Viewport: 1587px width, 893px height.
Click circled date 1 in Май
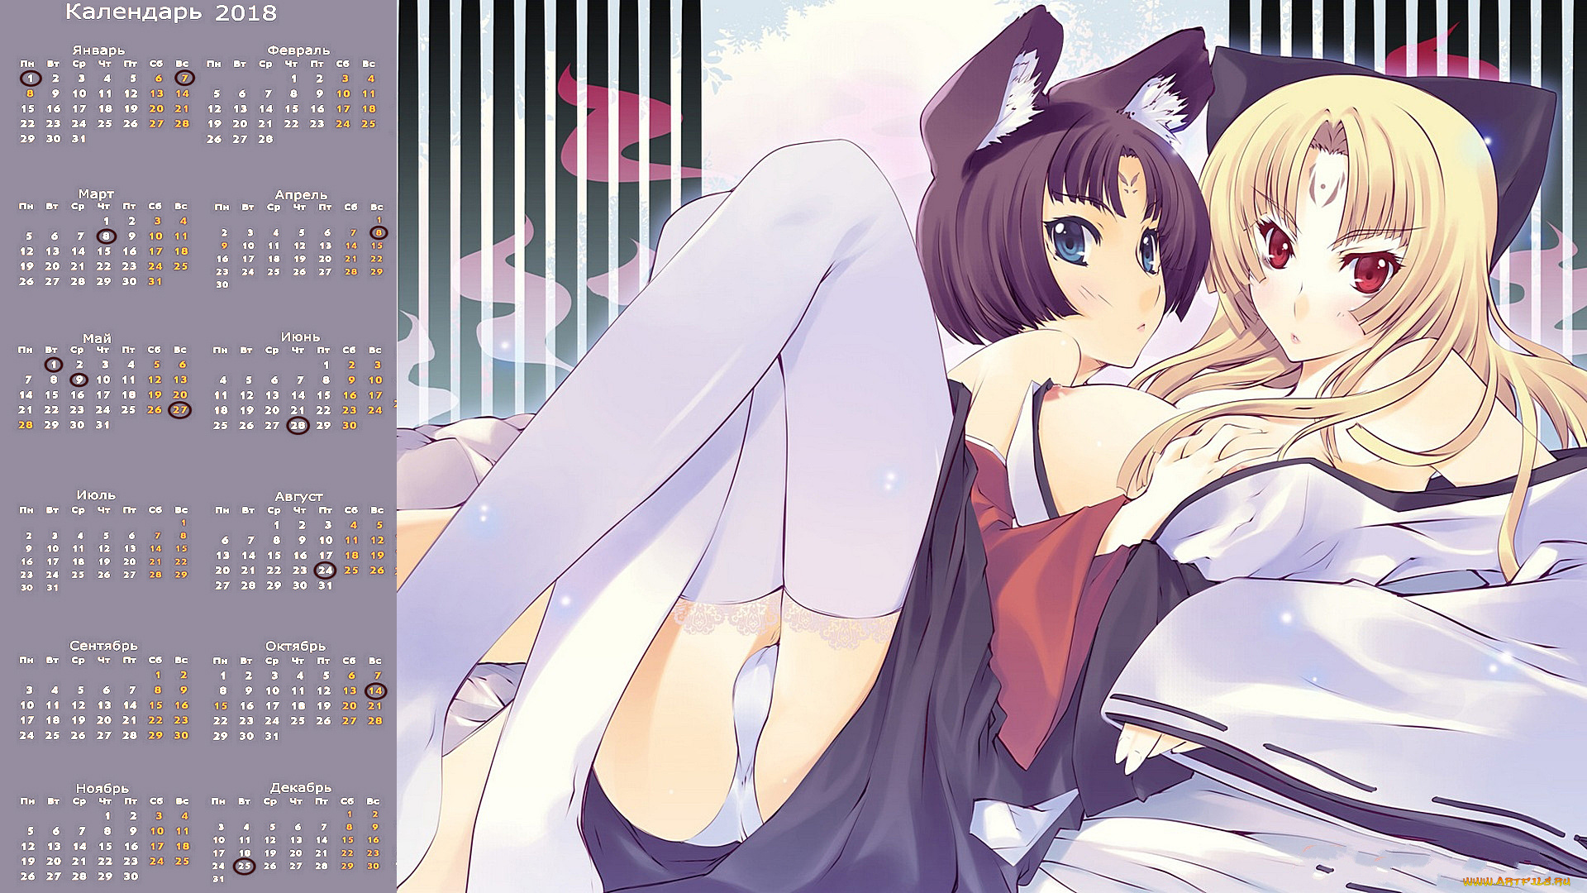pyautogui.click(x=54, y=365)
